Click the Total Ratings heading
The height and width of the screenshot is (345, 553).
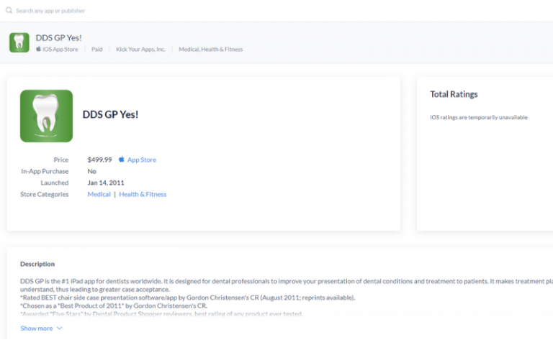tap(454, 94)
